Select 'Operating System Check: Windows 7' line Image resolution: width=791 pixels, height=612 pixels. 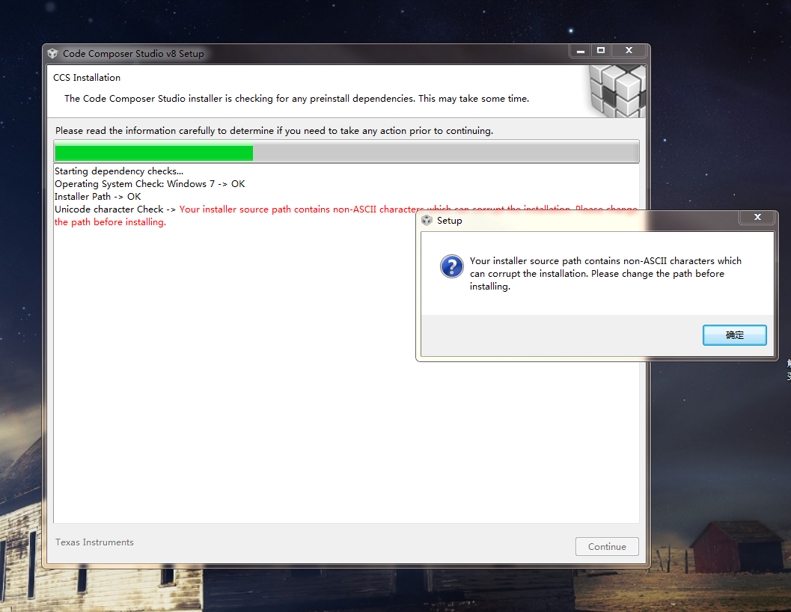(x=150, y=183)
